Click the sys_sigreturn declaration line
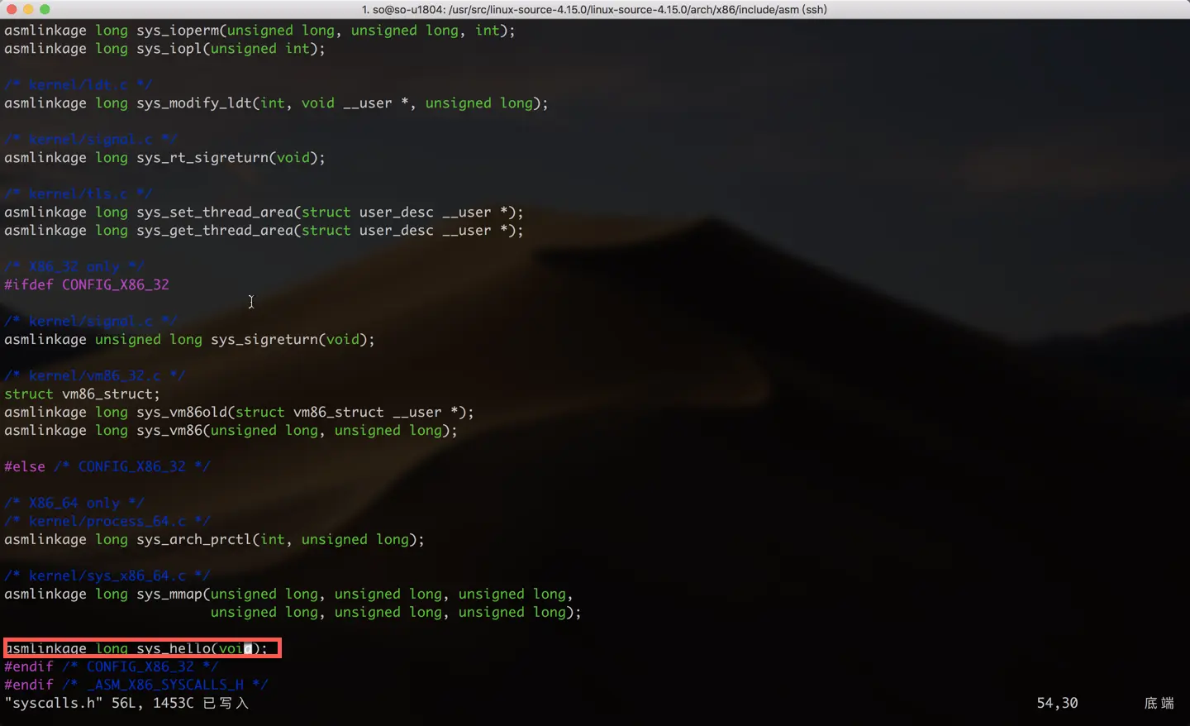The image size is (1190, 726). pos(189,340)
